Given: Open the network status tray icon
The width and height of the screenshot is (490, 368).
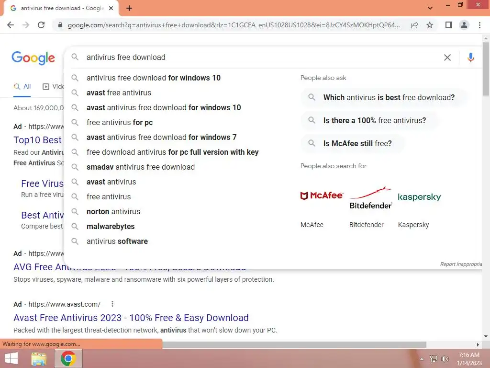Looking at the screenshot, I should coord(434,358).
